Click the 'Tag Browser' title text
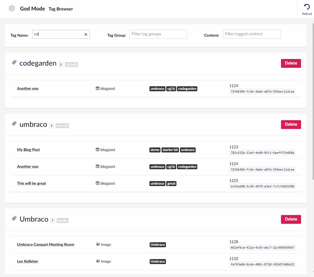Image resolution: width=314 pixels, height=277 pixels. (x=61, y=9)
